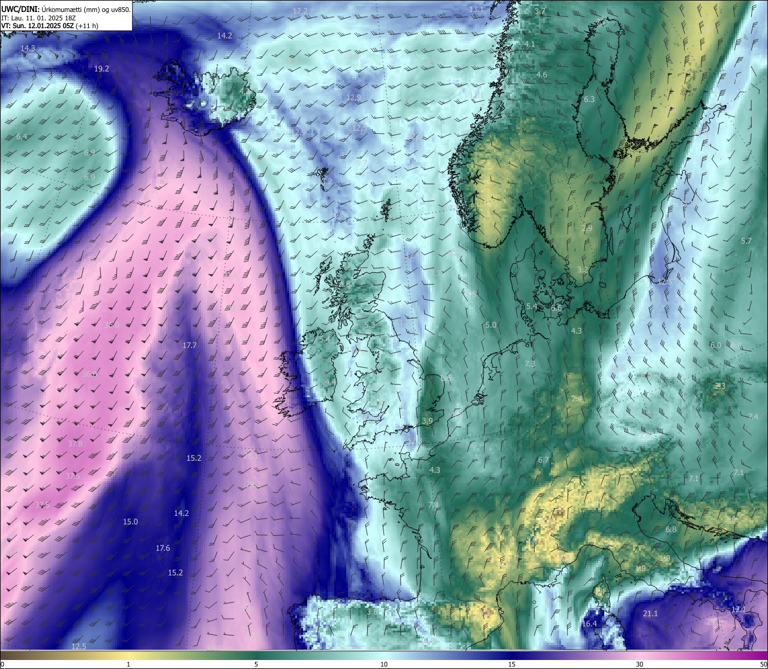This screenshot has height=669, width=768.
Task: Click the 3.6 value over northern Spain
Action: pos(372,611)
